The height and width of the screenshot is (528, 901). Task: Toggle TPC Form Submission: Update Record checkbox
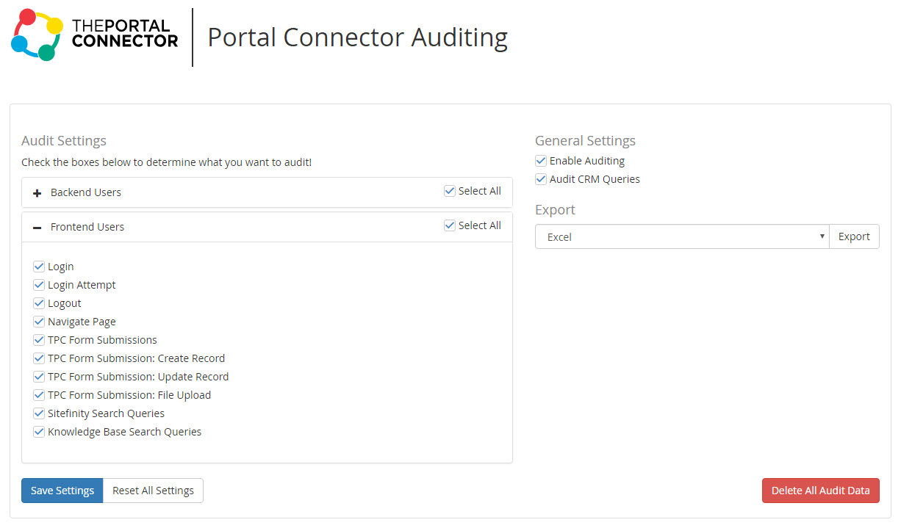click(39, 377)
